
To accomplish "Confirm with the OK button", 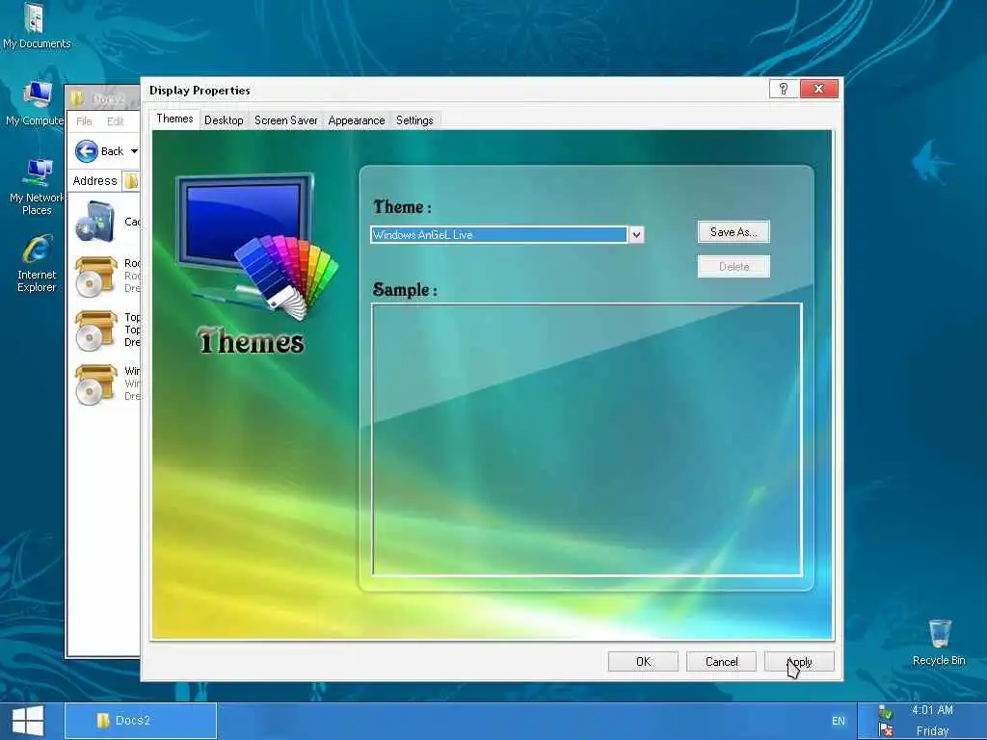I will click(x=643, y=661).
